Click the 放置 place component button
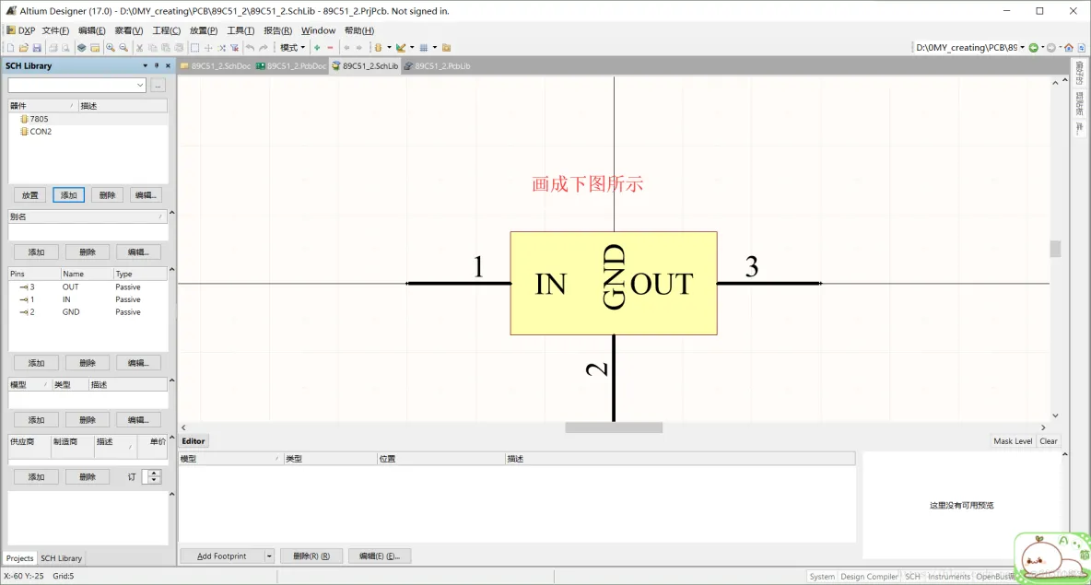The height and width of the screenshot is (585, 1091). pos(29,195)
